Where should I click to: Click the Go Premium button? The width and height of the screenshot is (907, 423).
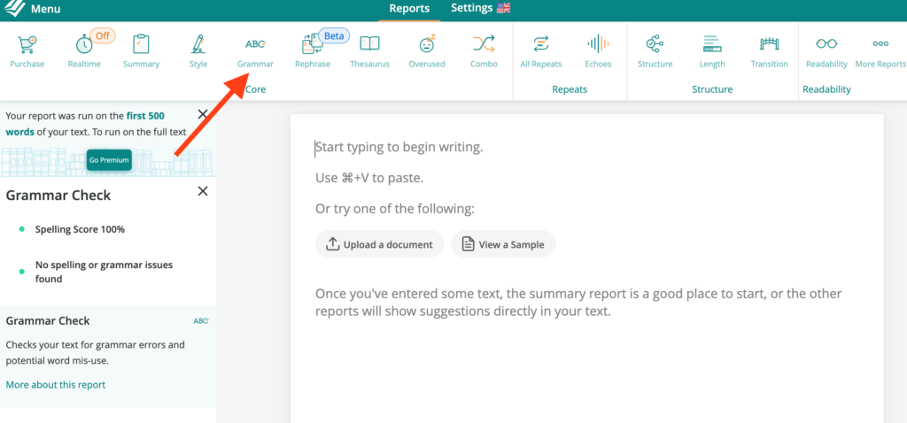(109, 160)
